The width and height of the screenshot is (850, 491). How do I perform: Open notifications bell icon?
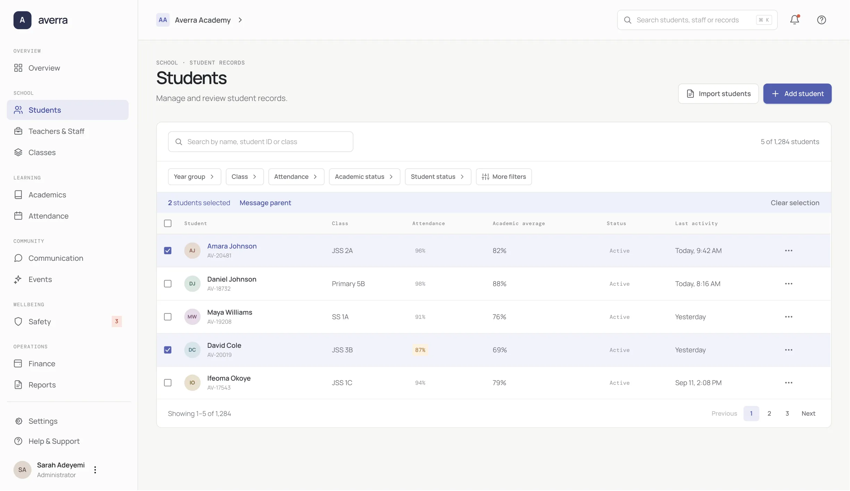pyautogui.click(x=795, y=20)
